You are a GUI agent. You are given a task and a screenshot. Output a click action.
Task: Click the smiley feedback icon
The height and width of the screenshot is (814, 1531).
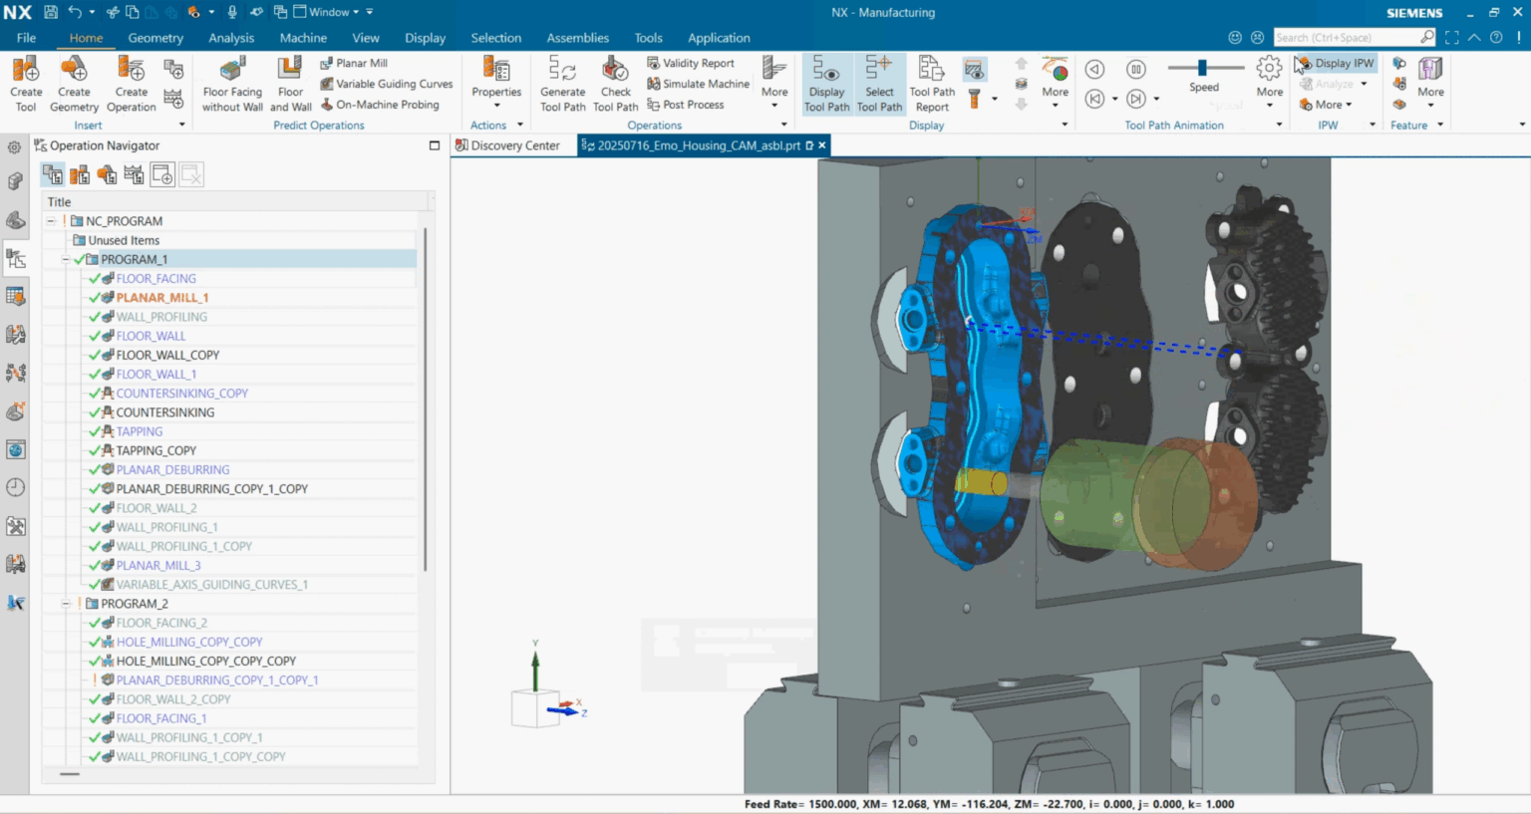click(x=1235, y=37)
